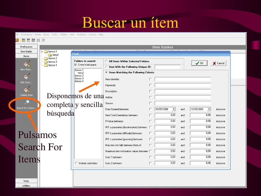Click the Item Identifier text field
The width and height of the screenshot is (261, 196).
(x=183, y=79)
